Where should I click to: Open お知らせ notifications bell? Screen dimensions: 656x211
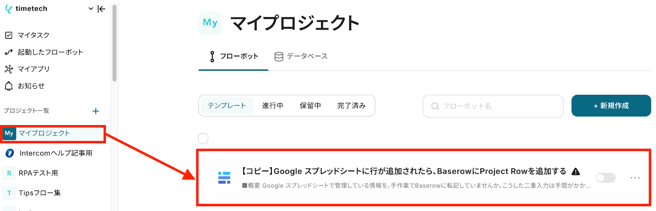tap(9, 86)
